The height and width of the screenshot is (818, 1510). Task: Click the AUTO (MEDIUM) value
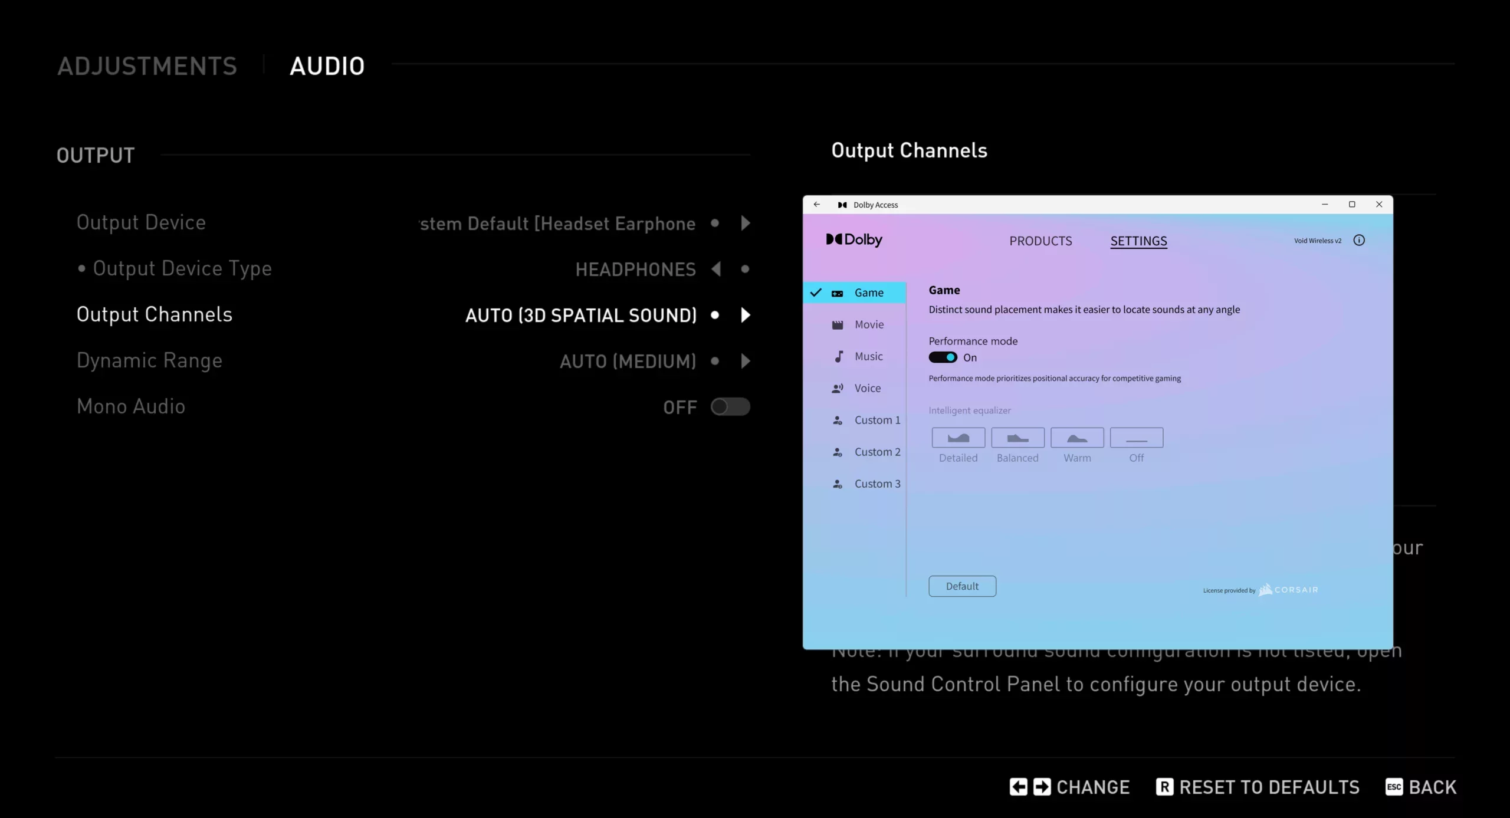pos(628,362)
